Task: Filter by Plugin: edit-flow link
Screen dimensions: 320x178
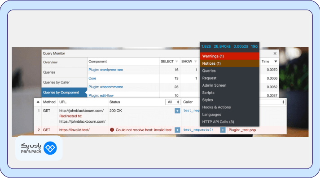Action: [101, 95]
